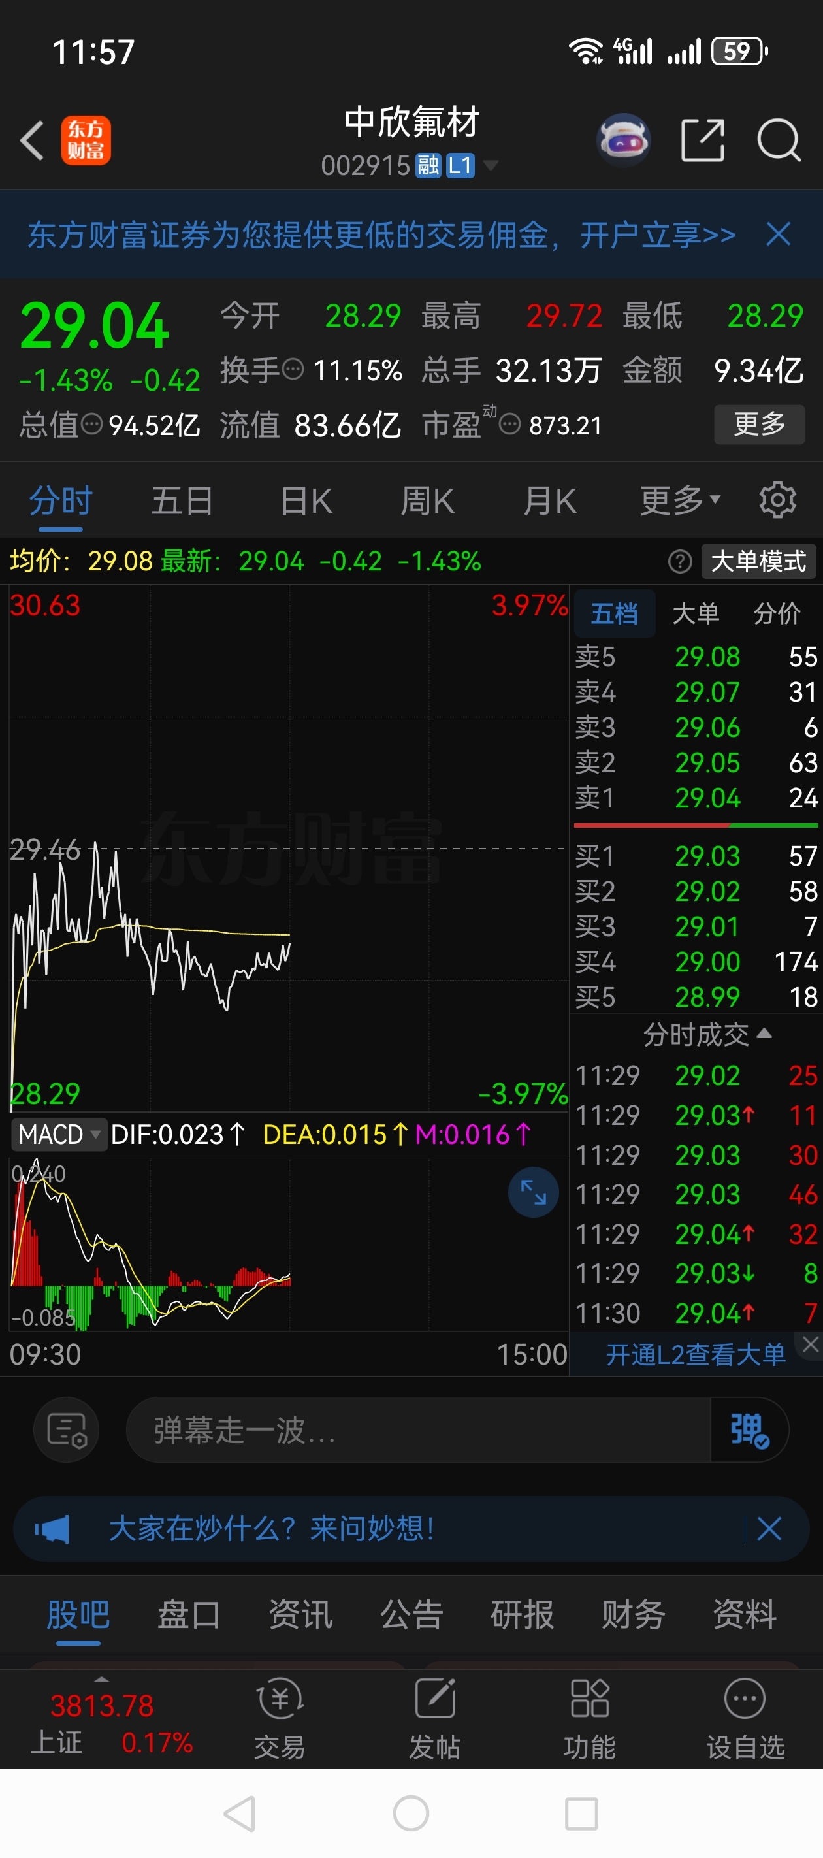Expand MACD chart to fullscreen

click(533, 1192)
